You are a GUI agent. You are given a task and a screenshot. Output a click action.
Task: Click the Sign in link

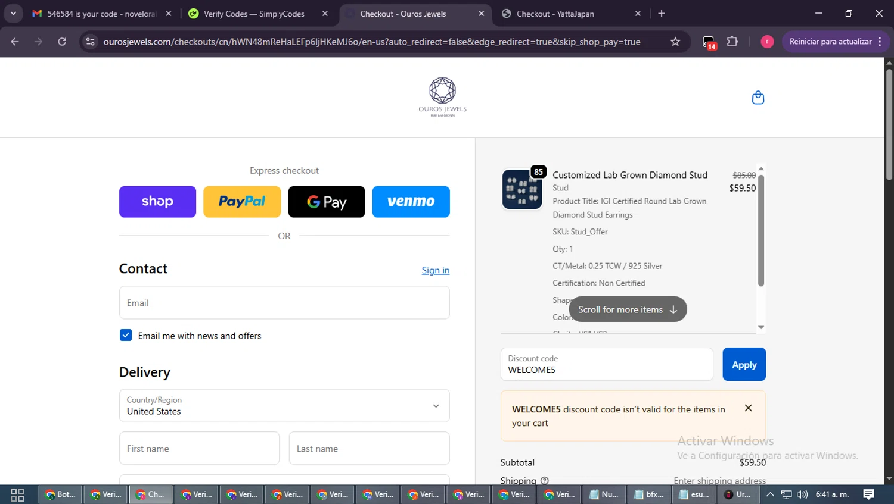coord(436,270)
